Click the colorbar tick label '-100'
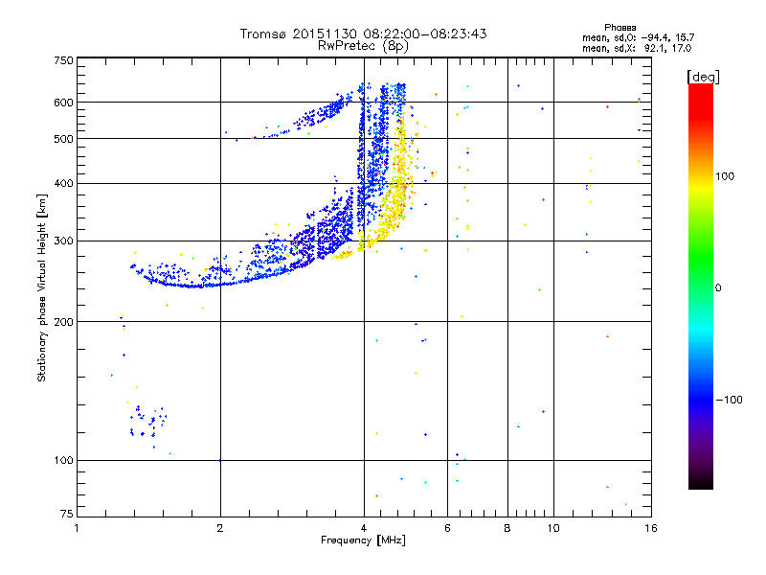The image size is (766, 575). coord(729,400)
